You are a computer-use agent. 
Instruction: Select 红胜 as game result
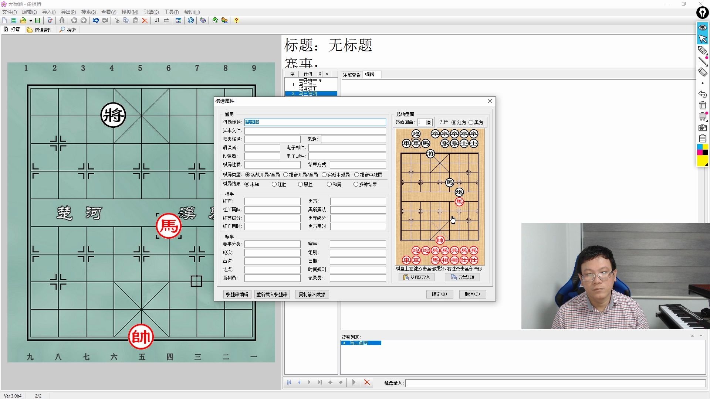[x=279, y=184]
